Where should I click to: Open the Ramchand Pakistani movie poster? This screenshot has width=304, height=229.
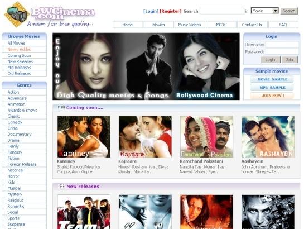[206, 137]
